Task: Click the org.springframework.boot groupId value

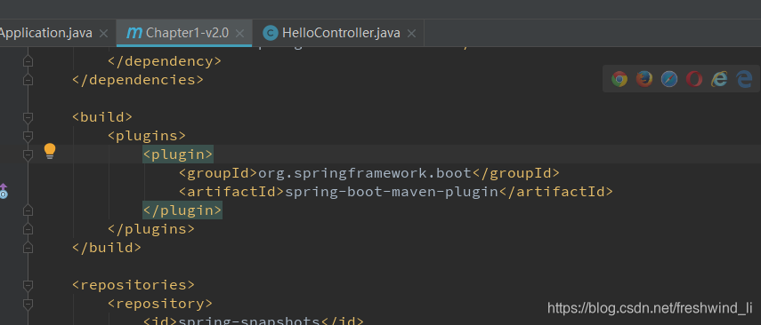Action: tap(365, 173)
